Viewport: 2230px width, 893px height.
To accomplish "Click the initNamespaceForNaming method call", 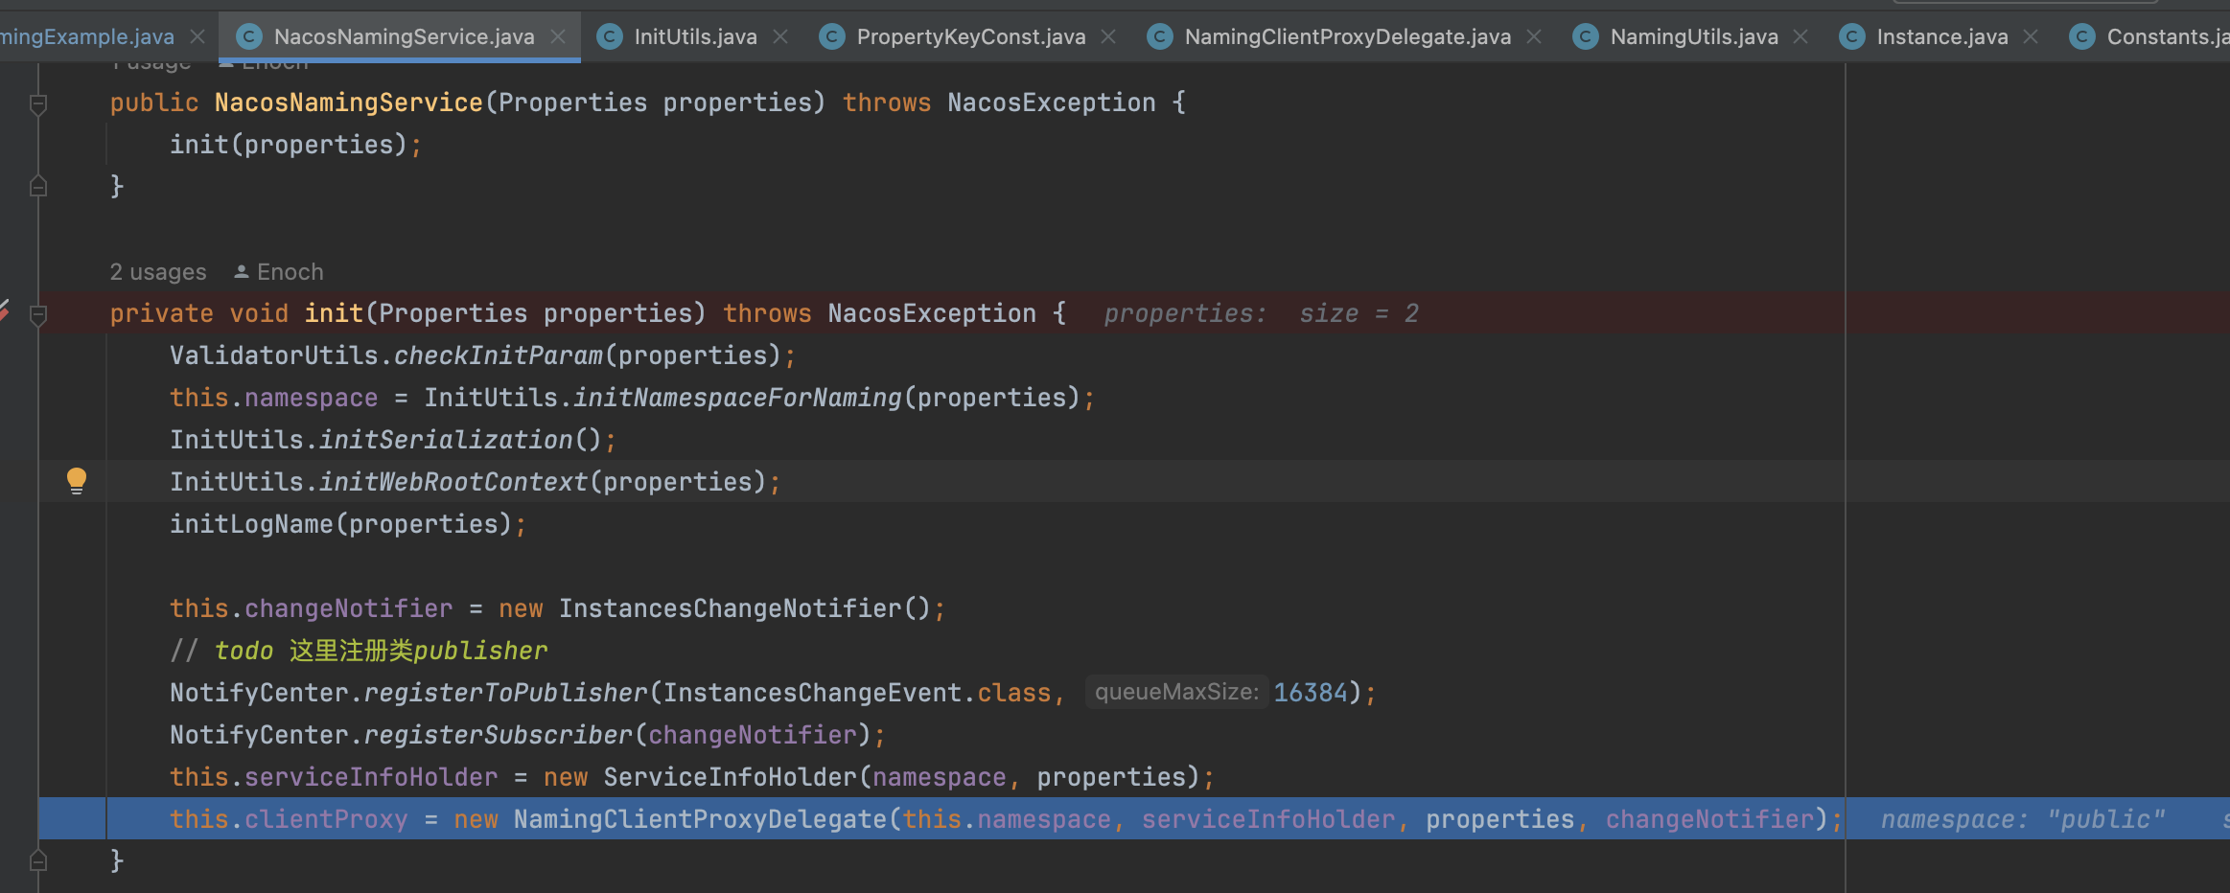I will (x=738, y=398).
